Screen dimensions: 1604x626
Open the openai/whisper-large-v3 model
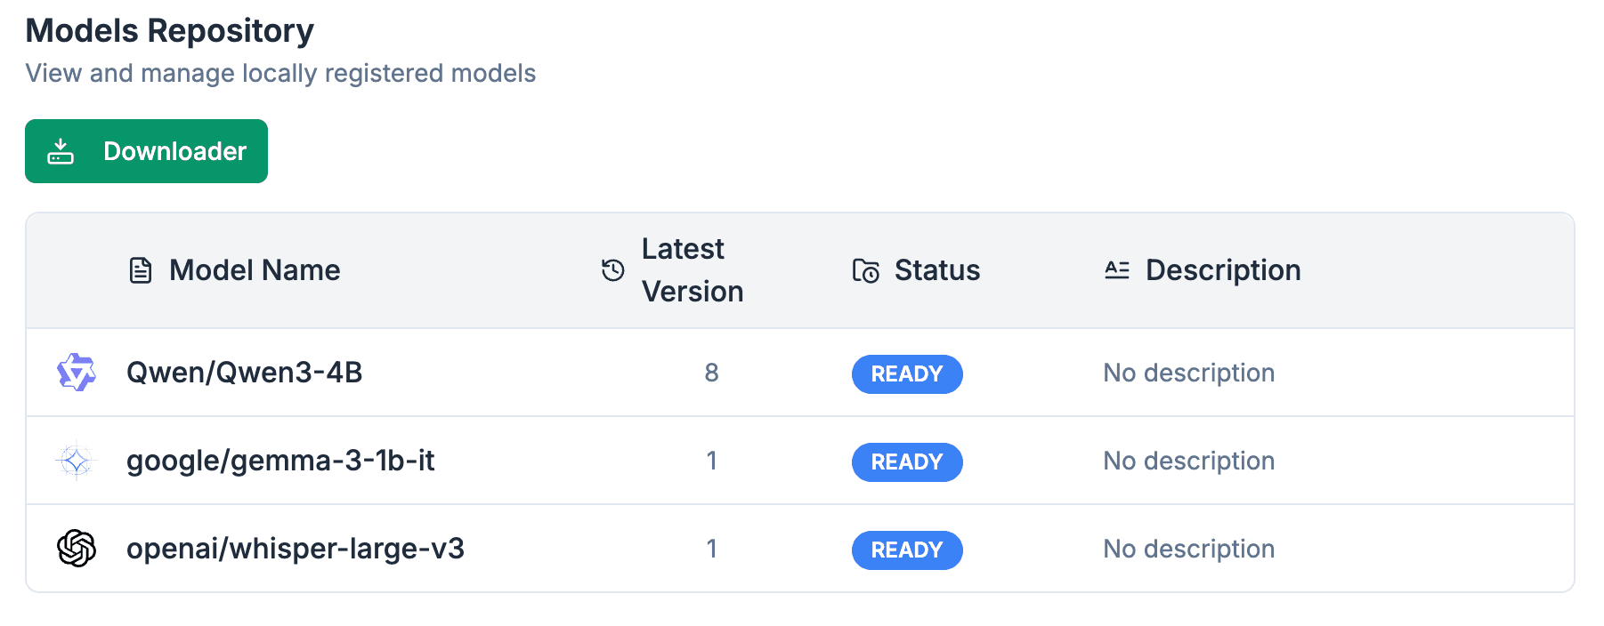[296, 549]
